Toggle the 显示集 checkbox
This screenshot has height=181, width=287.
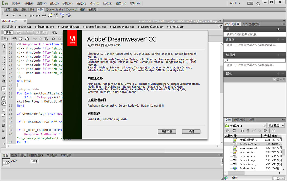point(274,79)
